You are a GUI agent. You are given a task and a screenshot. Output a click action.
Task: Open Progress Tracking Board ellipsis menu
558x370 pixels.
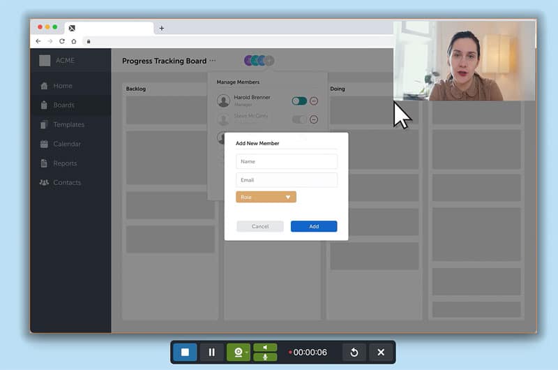pos(213,61)
